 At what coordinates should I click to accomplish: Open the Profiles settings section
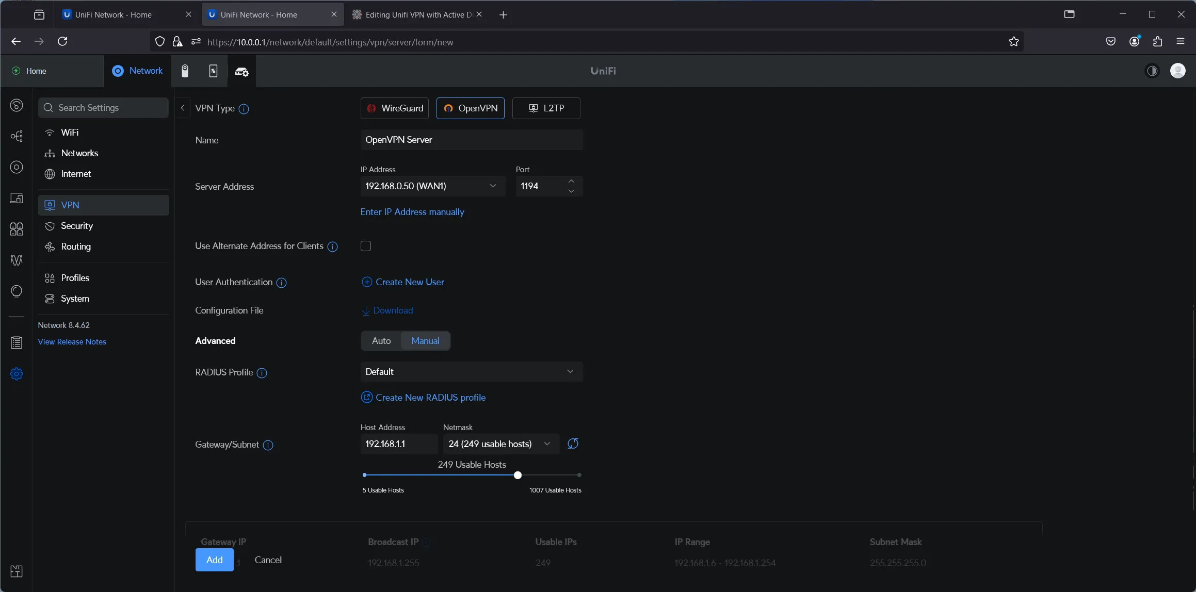(103, 278)
